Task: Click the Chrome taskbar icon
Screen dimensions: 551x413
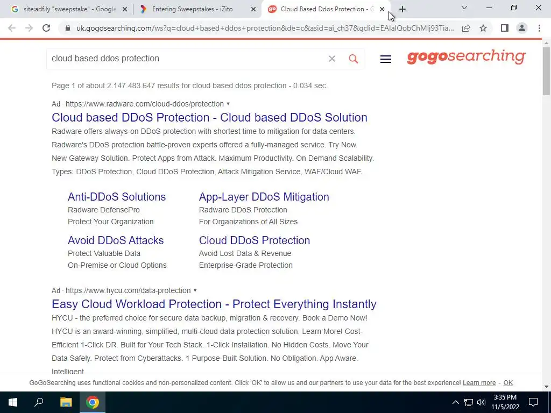Action: (93, 402)
